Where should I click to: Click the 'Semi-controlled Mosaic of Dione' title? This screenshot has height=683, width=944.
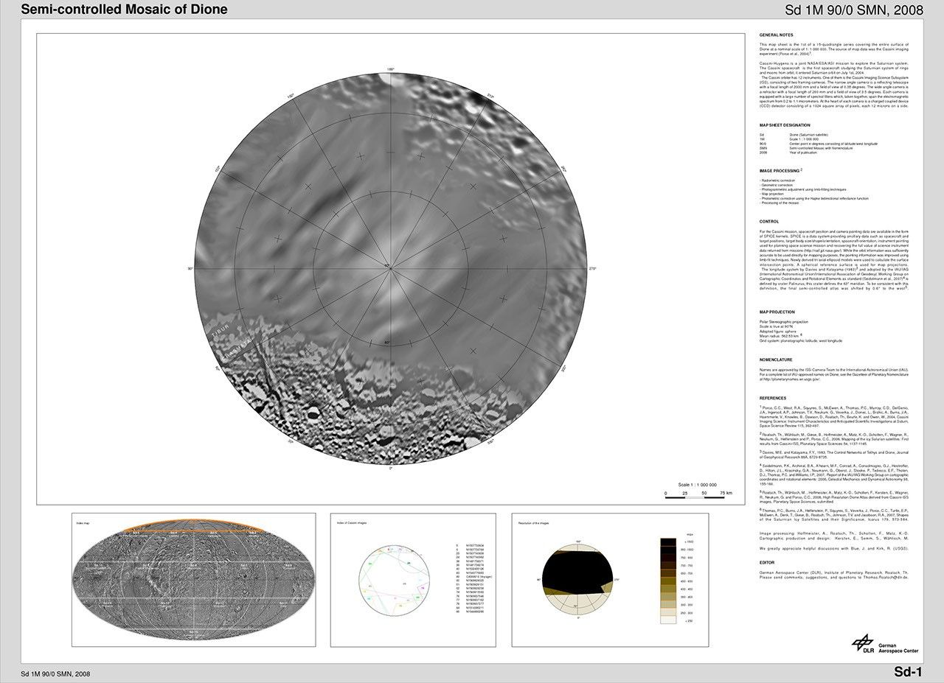pos(125,10)
